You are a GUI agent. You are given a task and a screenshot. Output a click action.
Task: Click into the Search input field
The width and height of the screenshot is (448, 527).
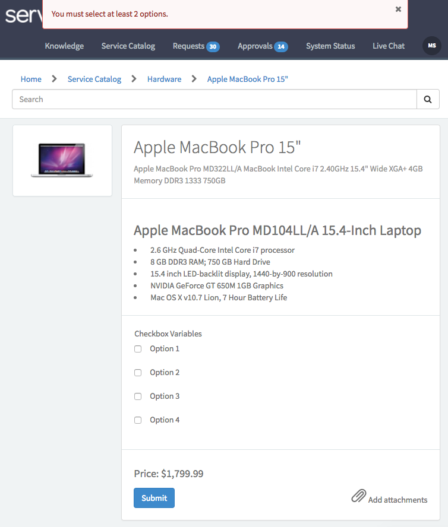[x=214, y=100]
